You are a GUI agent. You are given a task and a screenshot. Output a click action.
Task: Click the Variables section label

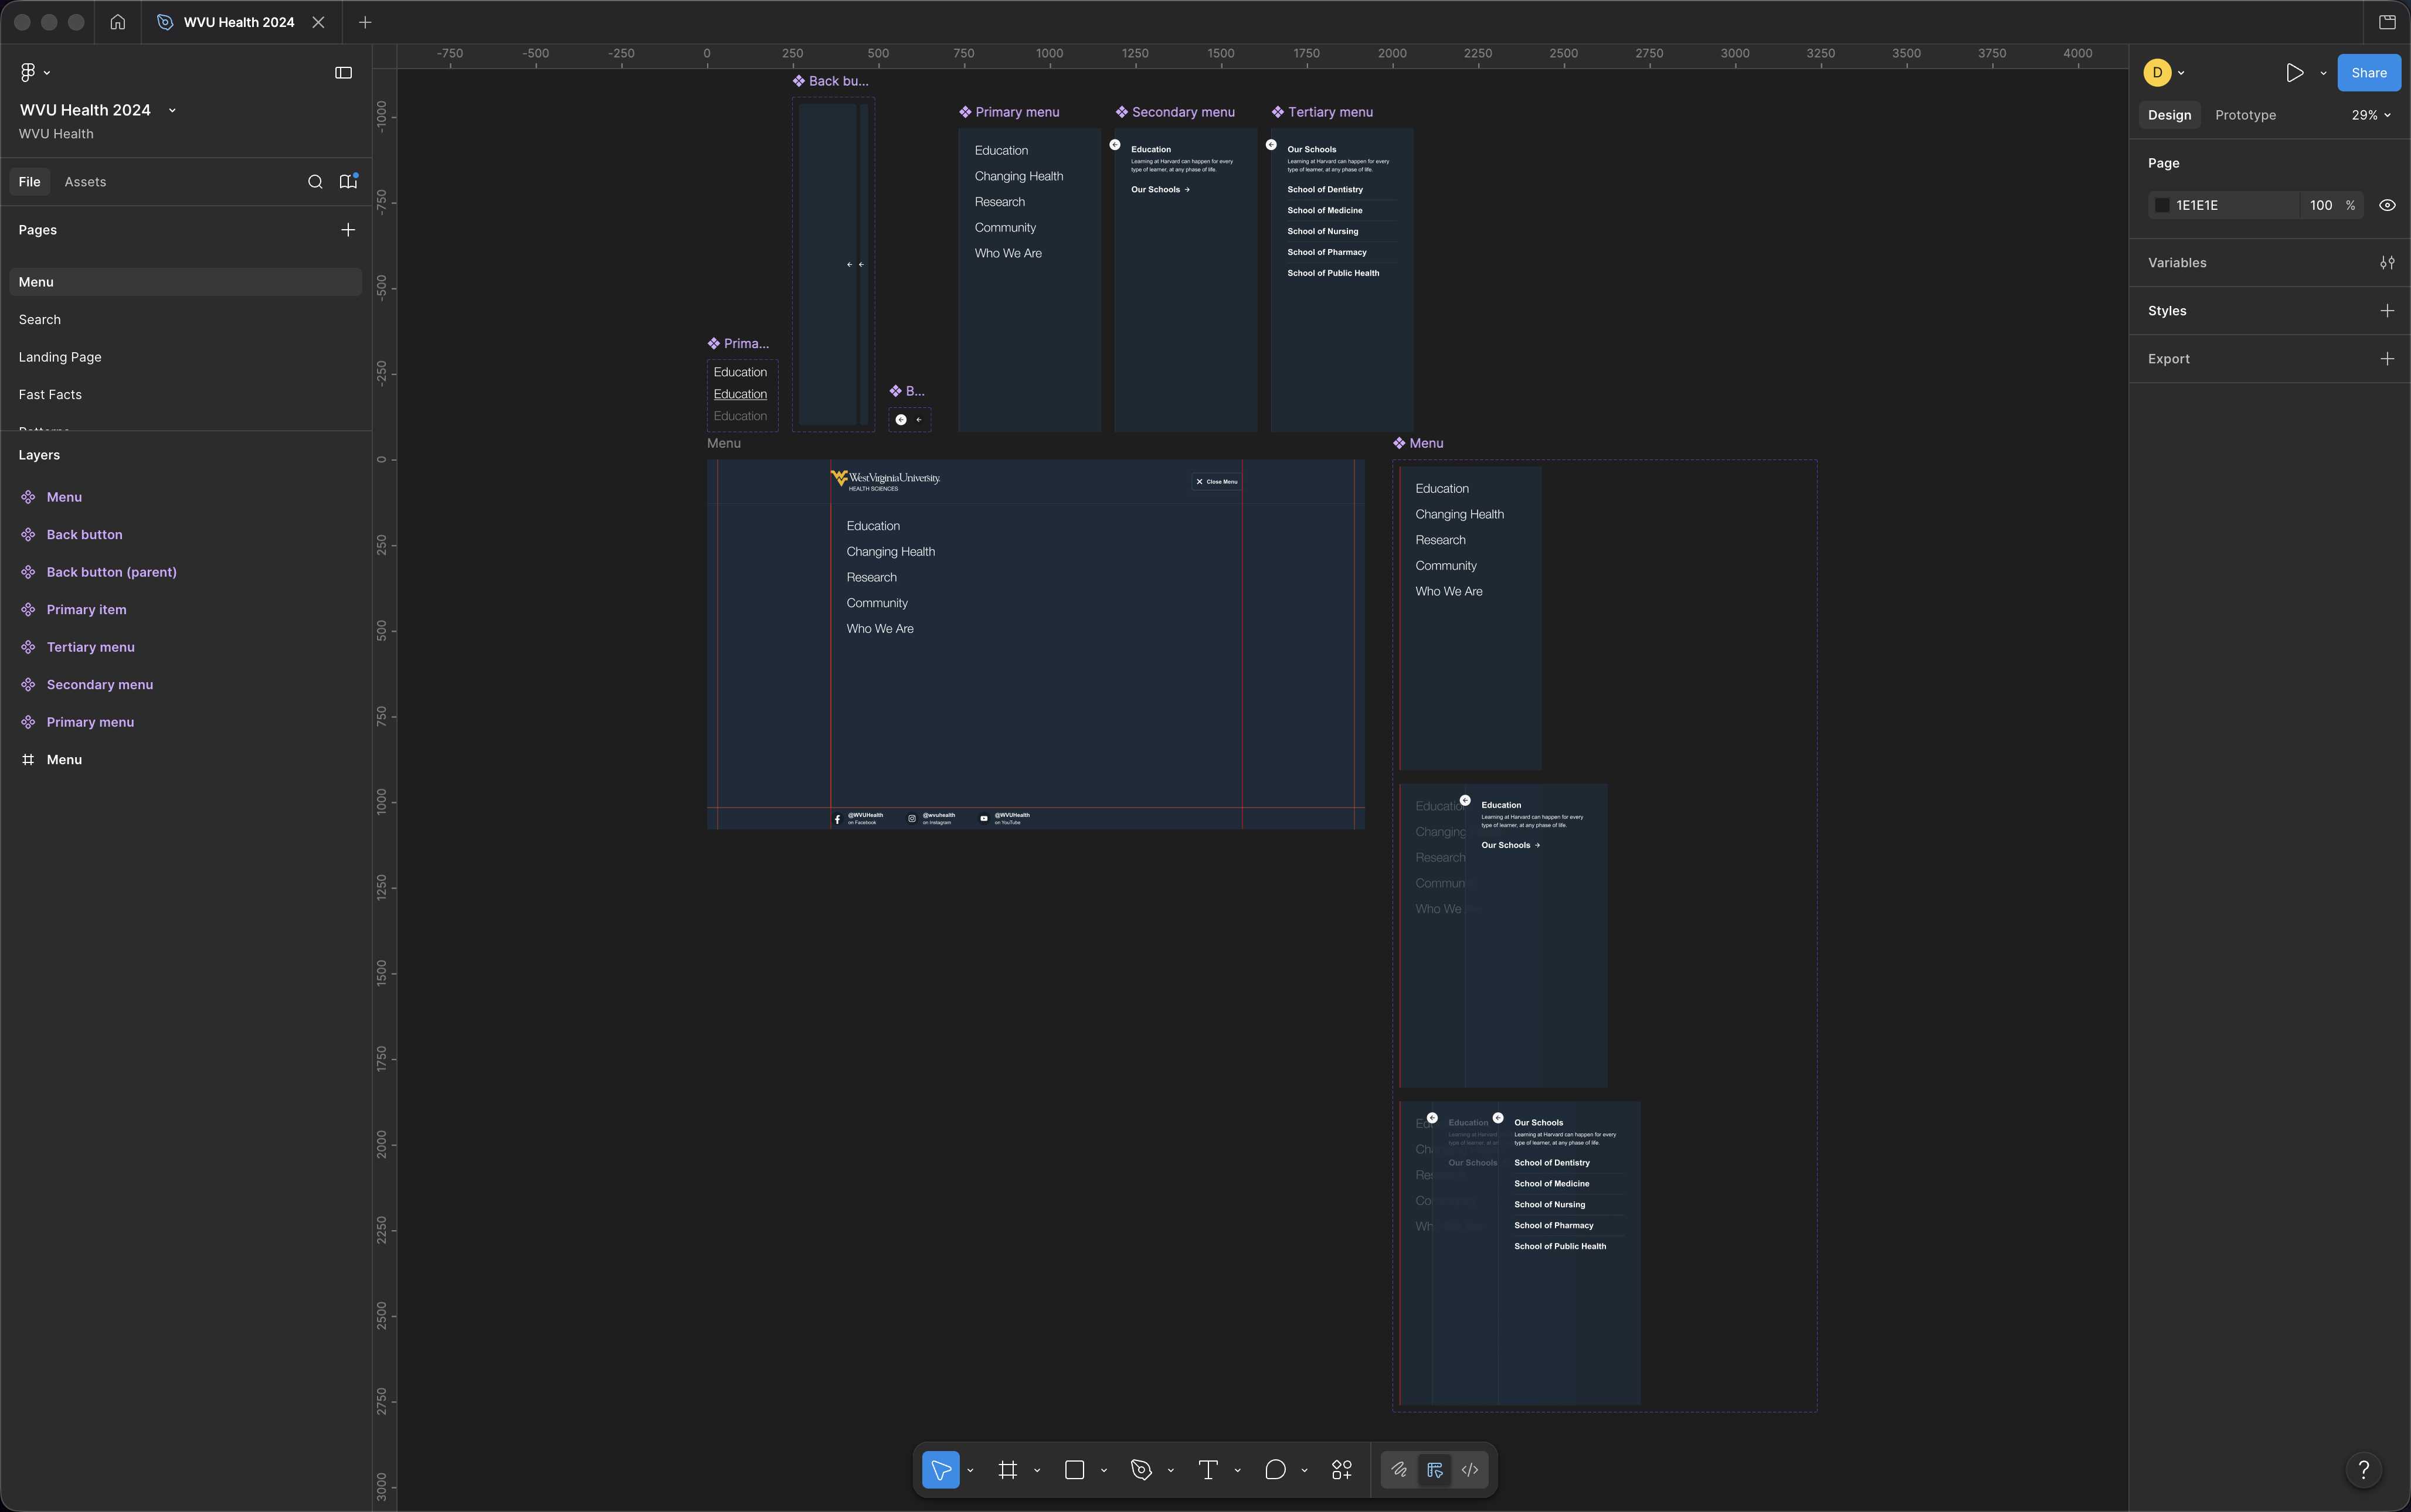click(x=2177, y=263)
